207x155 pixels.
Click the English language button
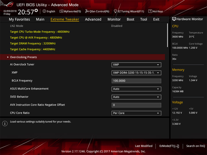(49, 11)
